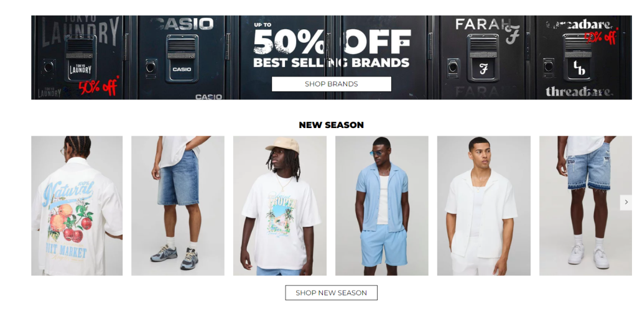Screen dimensions: 637x309
Task: Click the NEW SEASON heading
Action: tap(331, 125)
